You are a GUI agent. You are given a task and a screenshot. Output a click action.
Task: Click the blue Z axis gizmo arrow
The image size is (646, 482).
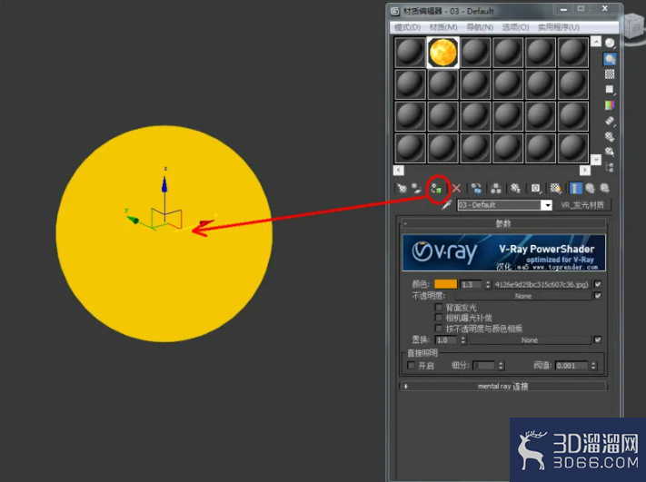click(x=164, y=184)
